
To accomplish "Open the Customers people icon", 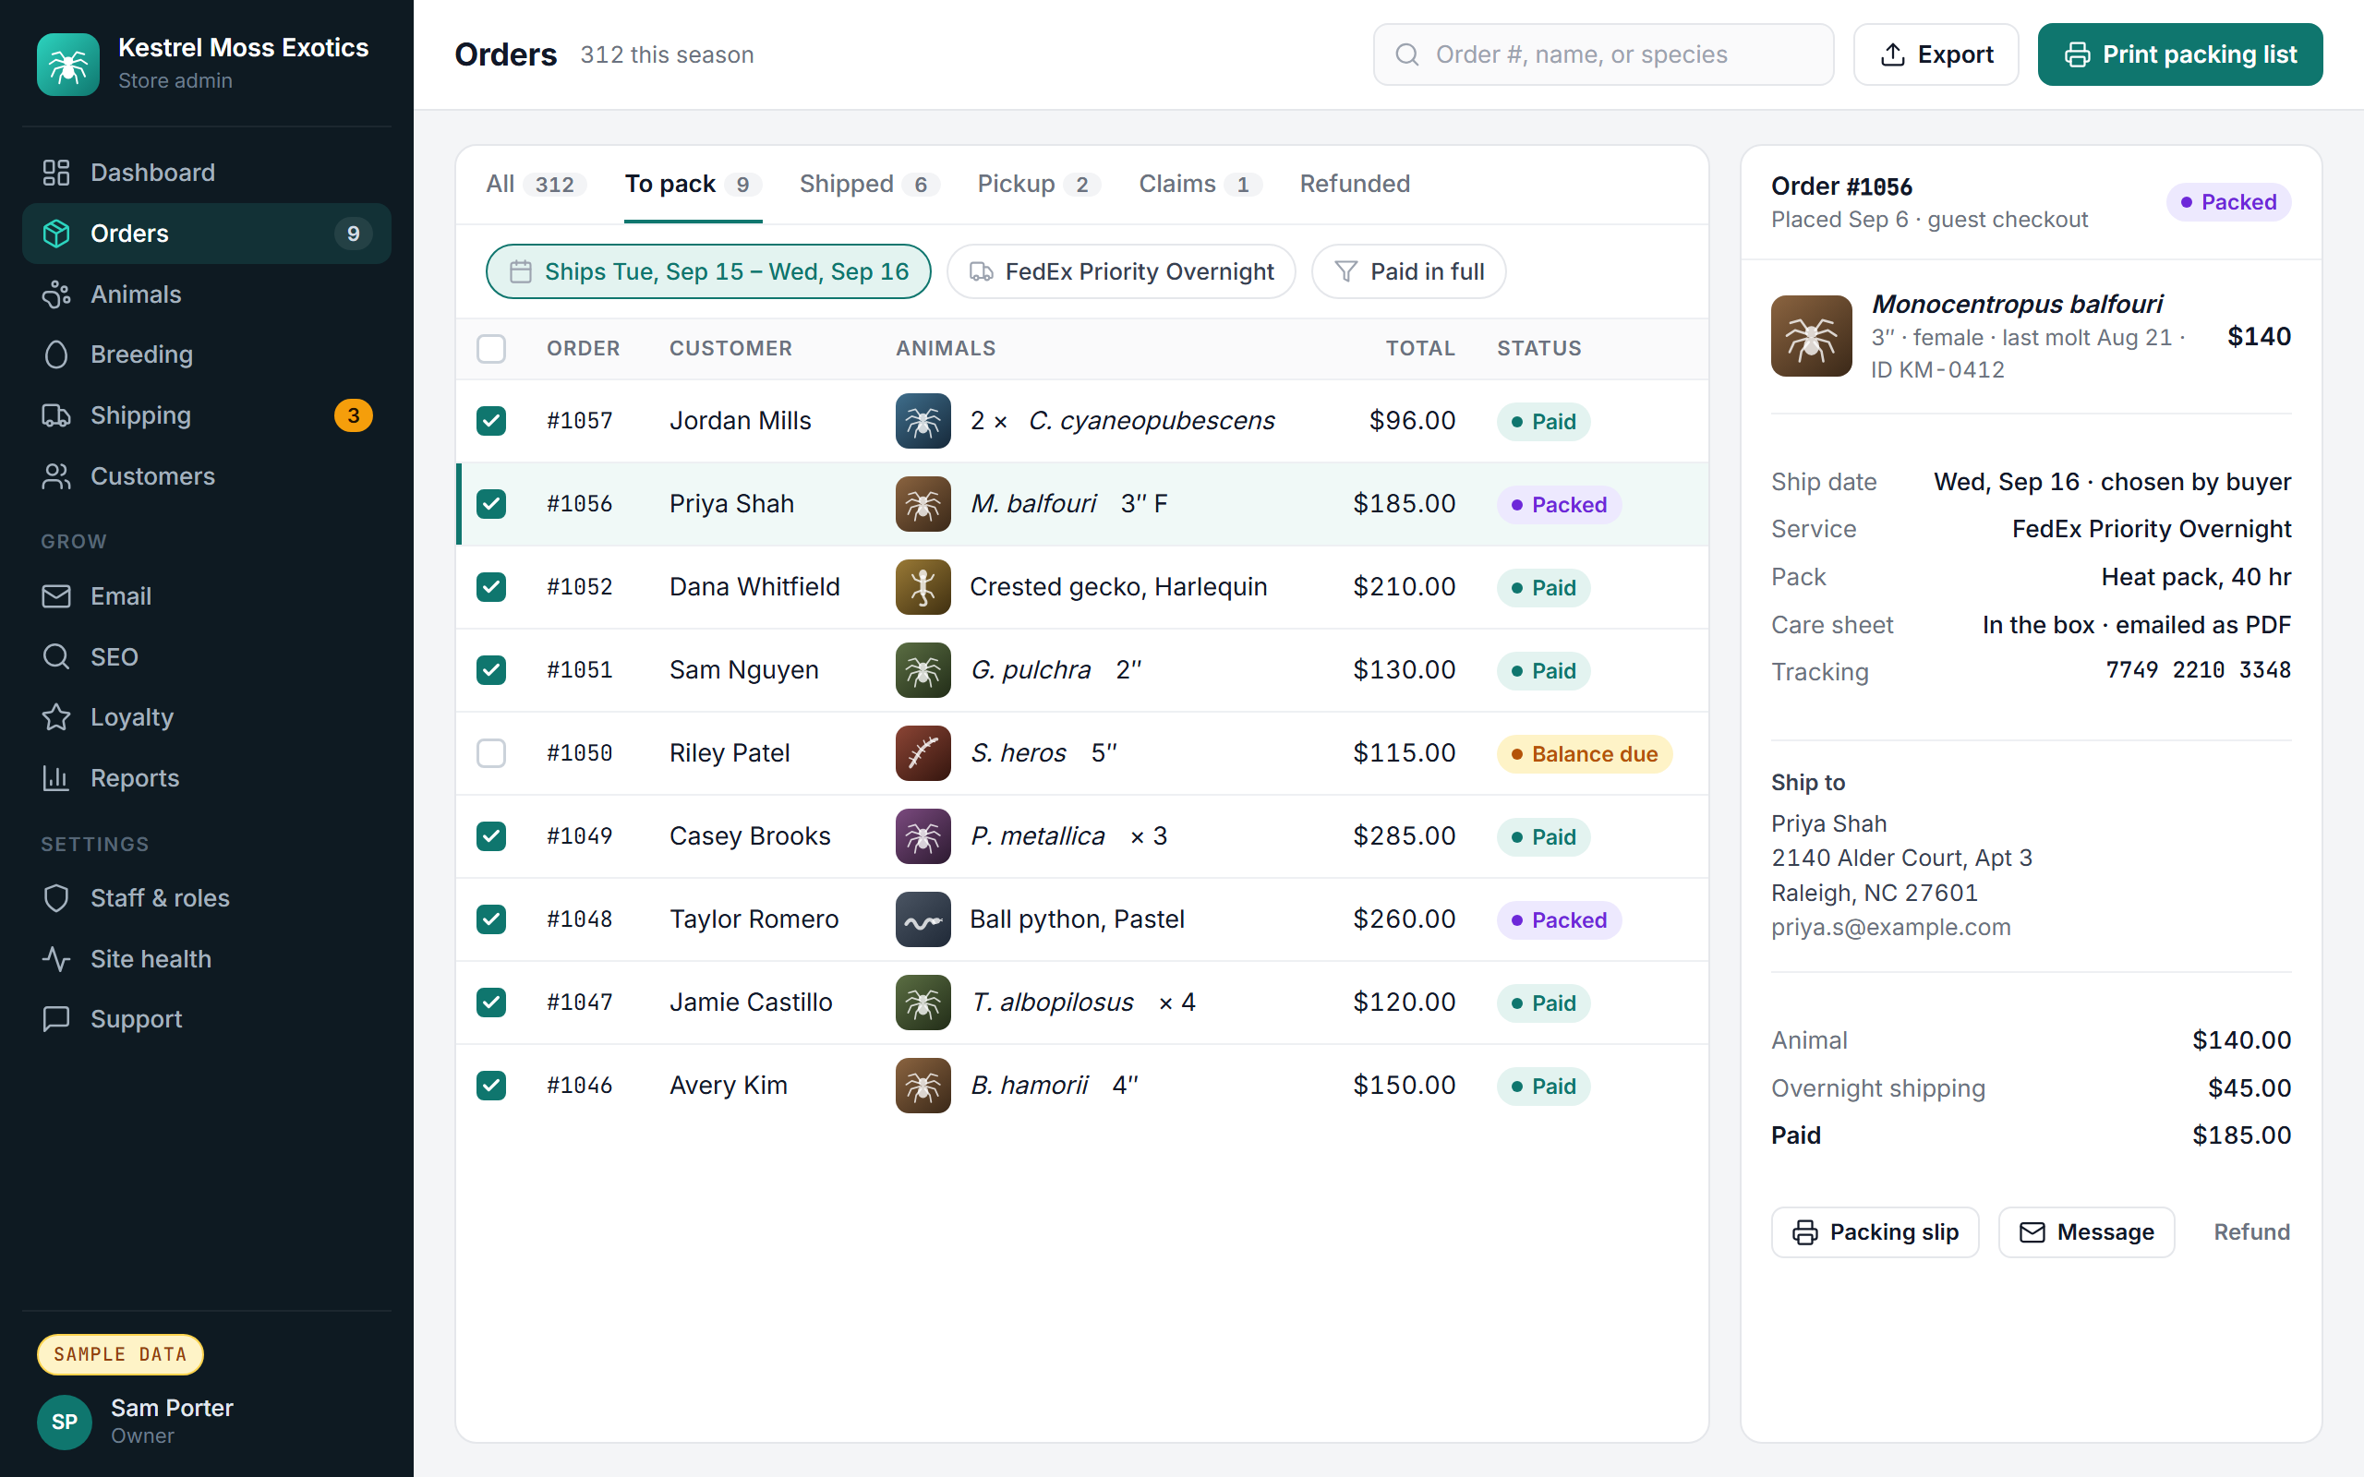I will (x=56, y=475).
